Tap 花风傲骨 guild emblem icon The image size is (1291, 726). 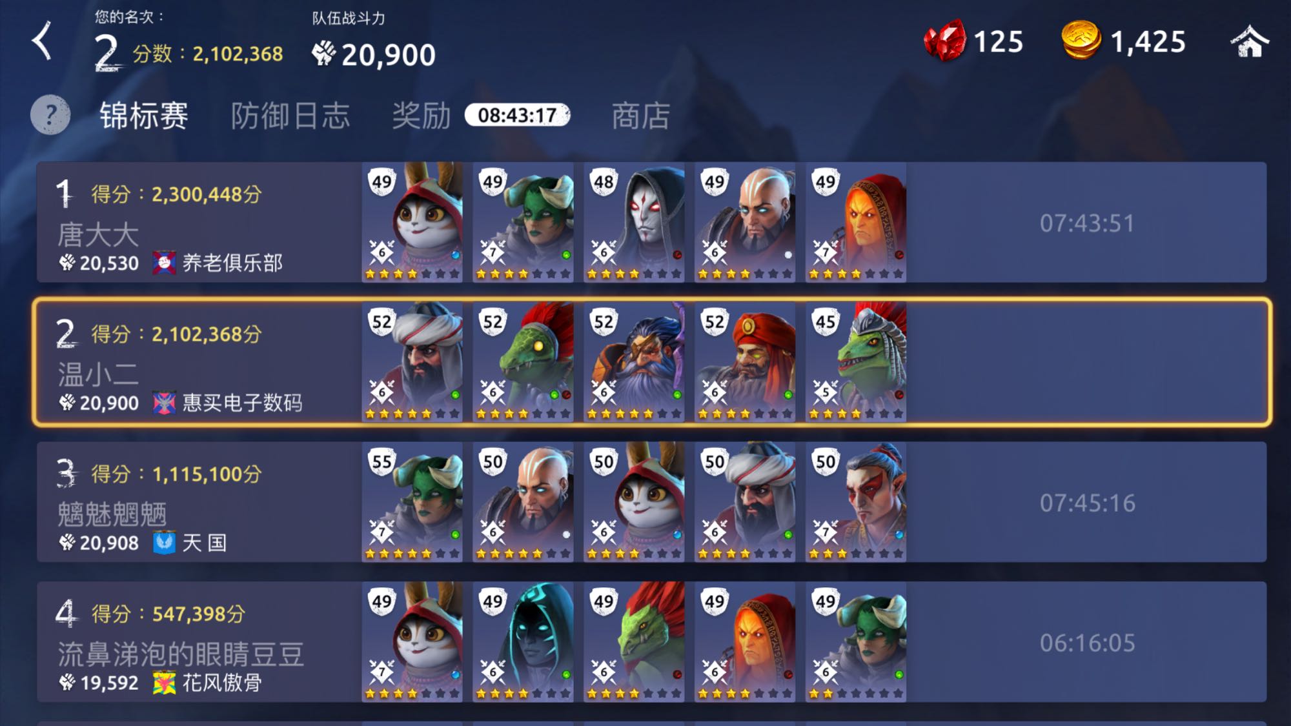tap(164, 683)
